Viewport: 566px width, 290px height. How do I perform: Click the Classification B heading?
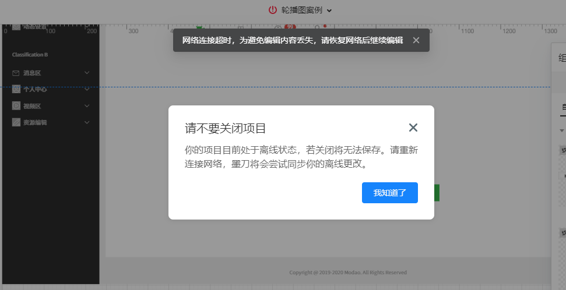(x=30, y=55)
